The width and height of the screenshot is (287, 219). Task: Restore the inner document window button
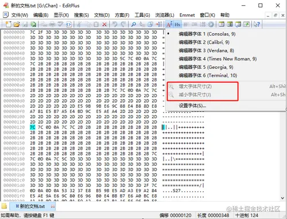point(276,15)
